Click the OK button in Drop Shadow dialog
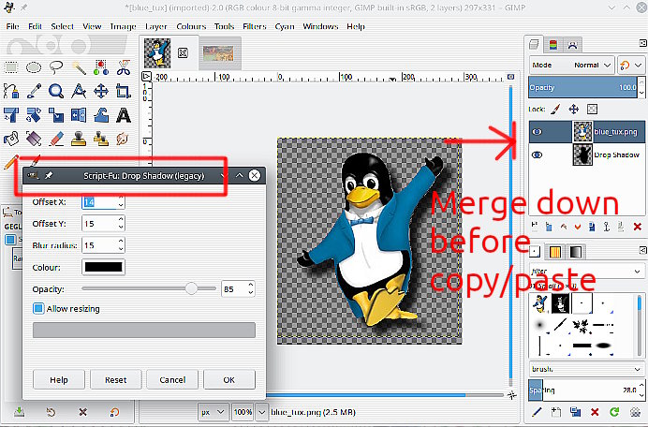The height and width of the screenshot is (427, 648). [x=228, y=379]
